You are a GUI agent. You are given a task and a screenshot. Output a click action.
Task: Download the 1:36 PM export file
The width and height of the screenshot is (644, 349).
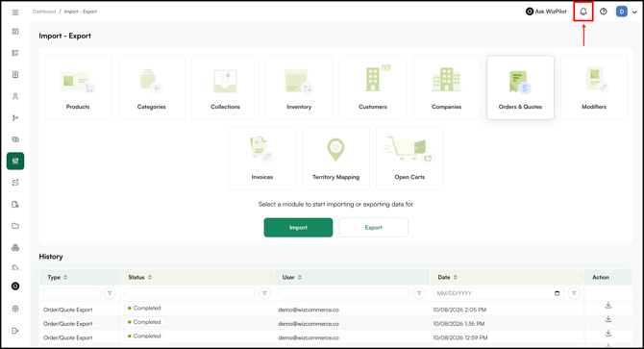coord(608,319)
